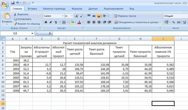188x110 pixels.
Task: Enable Перенос текста wrap
Action: click(125, 16)
